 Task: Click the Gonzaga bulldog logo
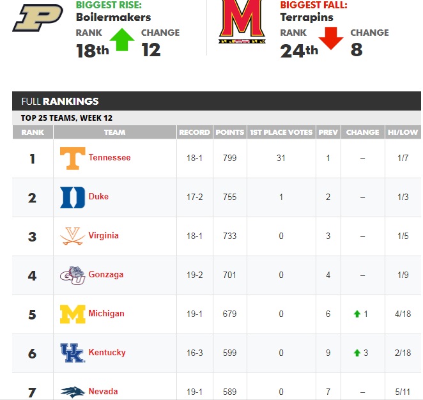coord(73,275)
